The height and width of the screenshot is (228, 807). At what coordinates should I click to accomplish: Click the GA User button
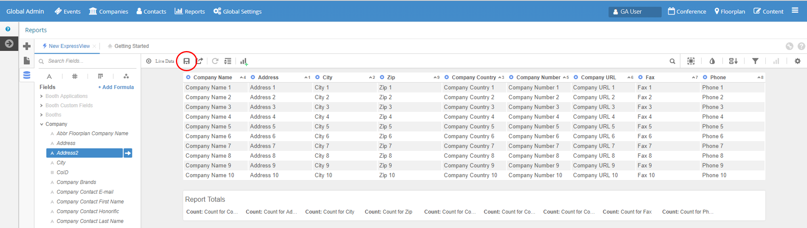634,12
